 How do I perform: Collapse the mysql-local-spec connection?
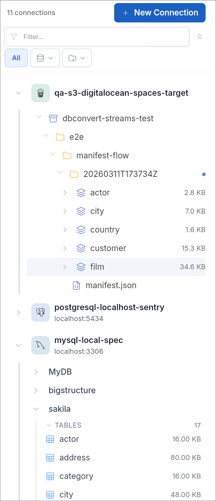pos(19,345)
